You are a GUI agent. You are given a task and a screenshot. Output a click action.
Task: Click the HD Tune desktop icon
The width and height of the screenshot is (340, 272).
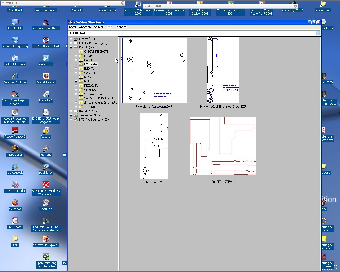pos(46,149)
